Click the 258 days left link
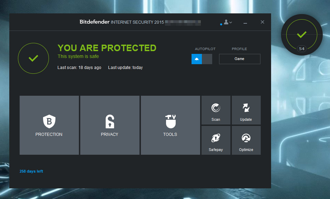The height and width of the screenshot is (199, 330). point(31,171)
